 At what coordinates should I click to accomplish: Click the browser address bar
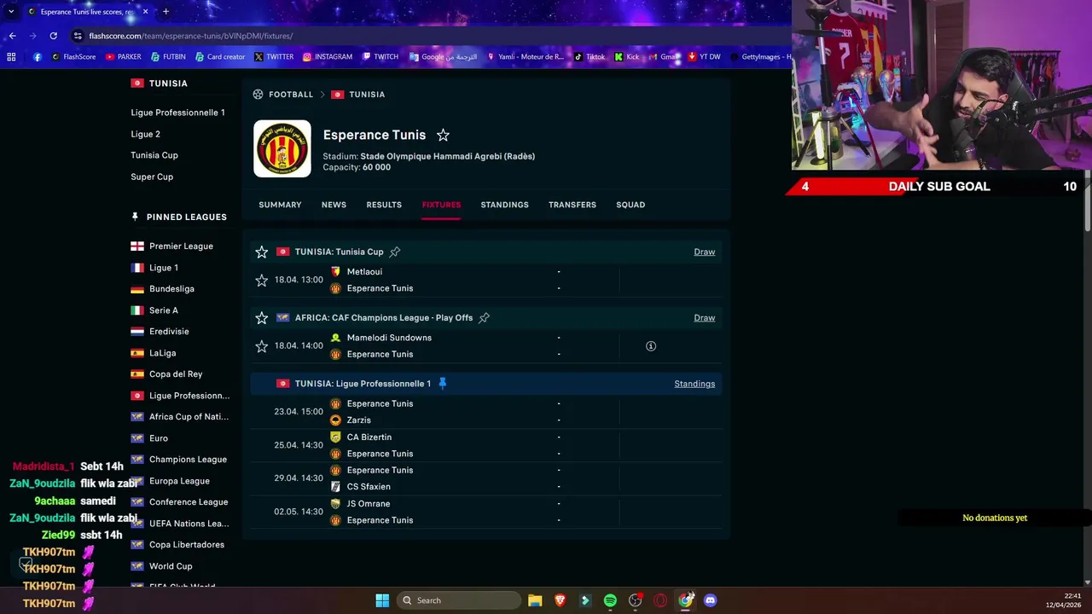coord(427,36)
